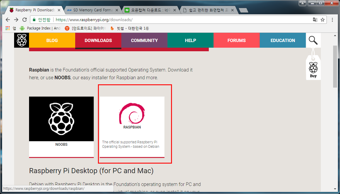This screenshot has height=194, width=340.
Task: Bookmark this page with the star icon
Action: coord(323,20)
